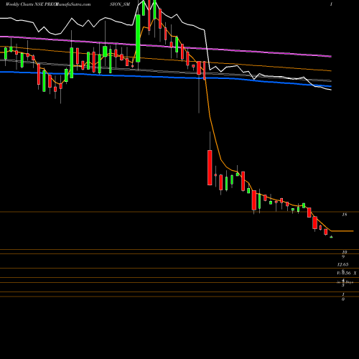359x359 pixels.
Task: Click the last small green candle
Action: [x=331, y=237]
